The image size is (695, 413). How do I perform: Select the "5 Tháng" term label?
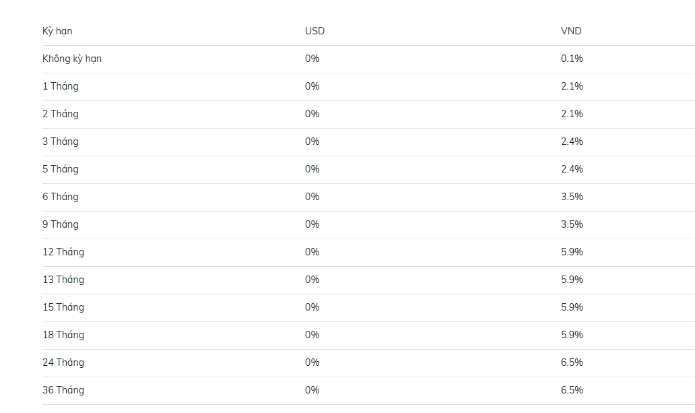[x=61, y=170]
